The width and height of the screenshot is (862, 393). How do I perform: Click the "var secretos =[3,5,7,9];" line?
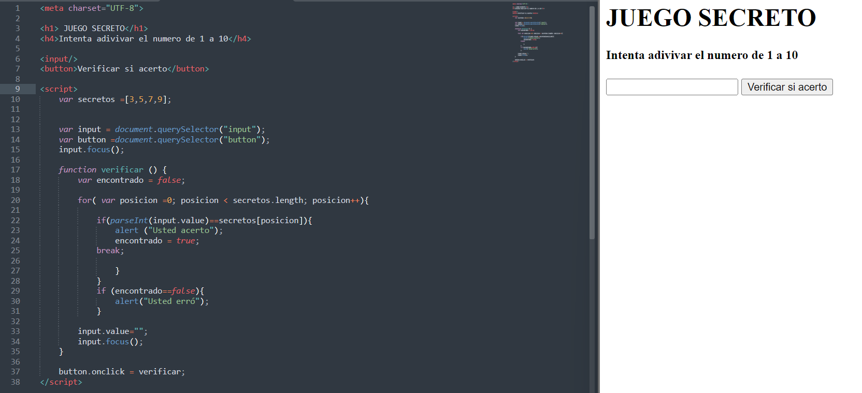pos(115,99)
